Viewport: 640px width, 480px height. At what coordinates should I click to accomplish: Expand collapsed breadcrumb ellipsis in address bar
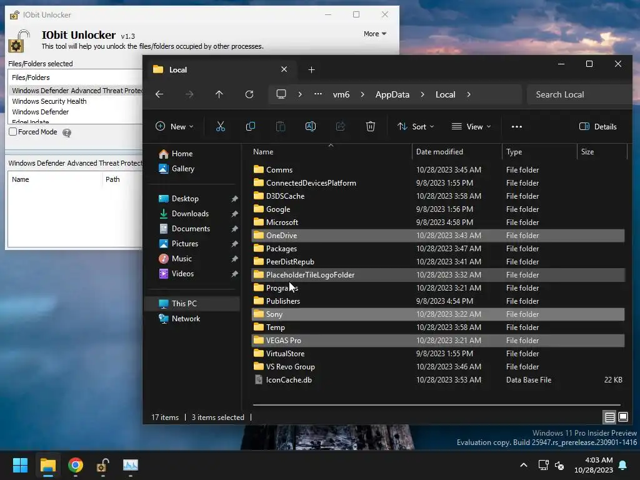click(318, 94)
